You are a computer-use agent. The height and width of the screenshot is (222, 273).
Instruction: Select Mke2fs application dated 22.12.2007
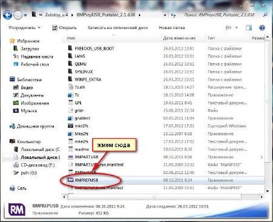point(70,133)
